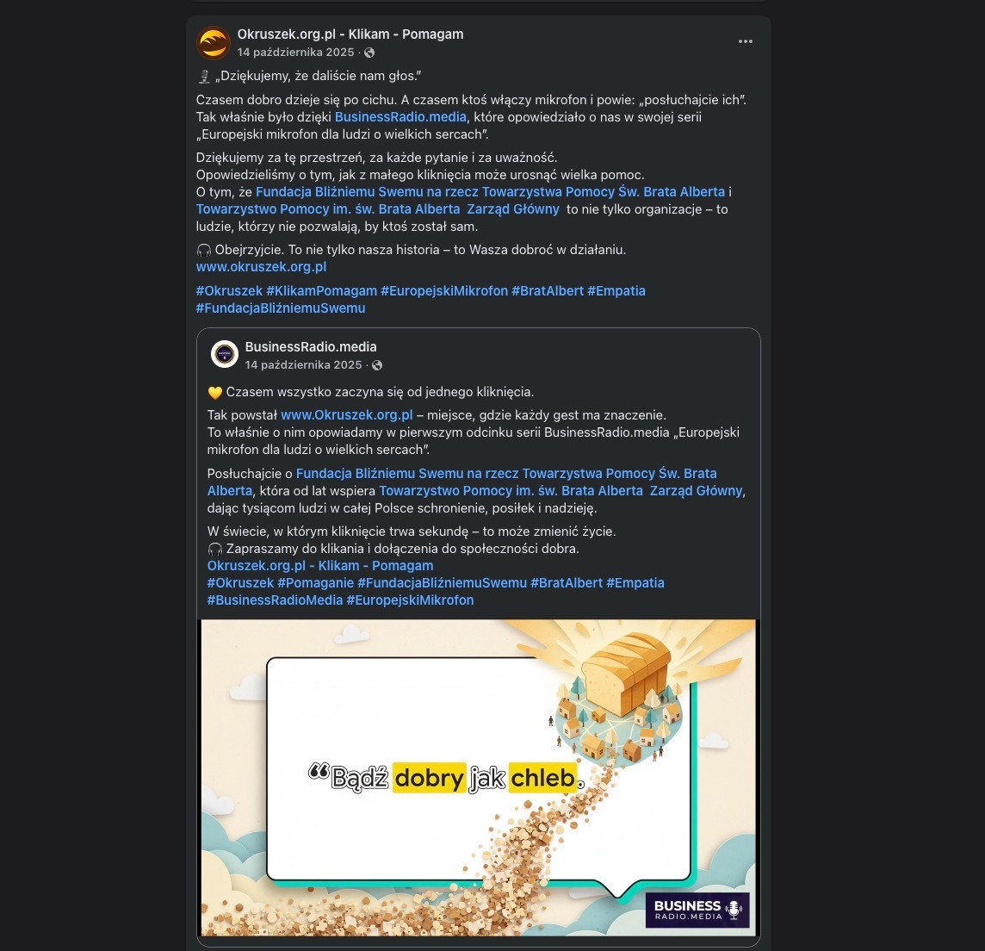Open the BusinessRadio.media mention in the top post
Image resolution: width=985 pixels, height=951 pixels.
tap(400, 117)
